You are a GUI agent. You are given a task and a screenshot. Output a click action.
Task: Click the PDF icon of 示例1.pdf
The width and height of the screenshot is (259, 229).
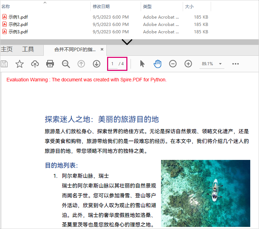(x=5, y=17)
